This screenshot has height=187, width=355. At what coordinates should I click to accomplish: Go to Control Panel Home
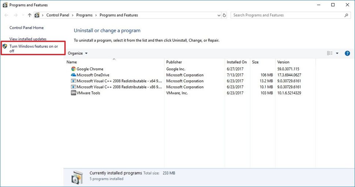pos(26,28)
